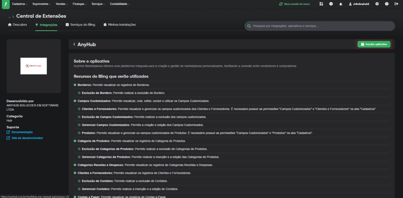403x198 pixels.
Task: Click the integrations search field
Action: 320,26
